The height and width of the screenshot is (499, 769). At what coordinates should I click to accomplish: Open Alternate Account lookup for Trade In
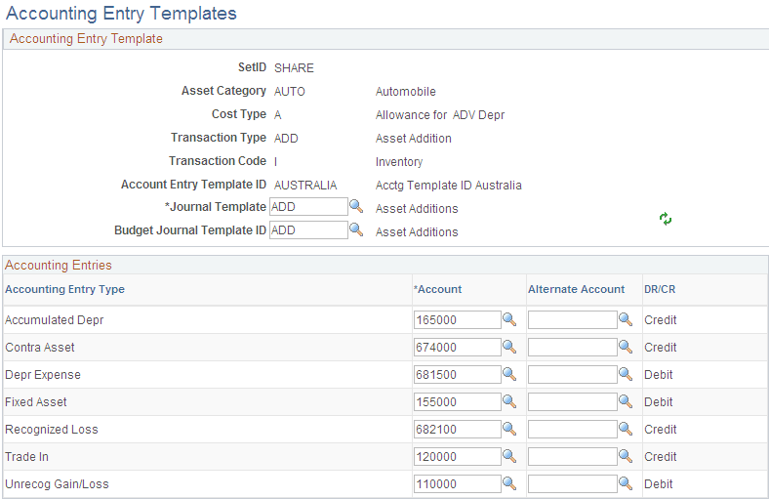[x=626, y=457]
